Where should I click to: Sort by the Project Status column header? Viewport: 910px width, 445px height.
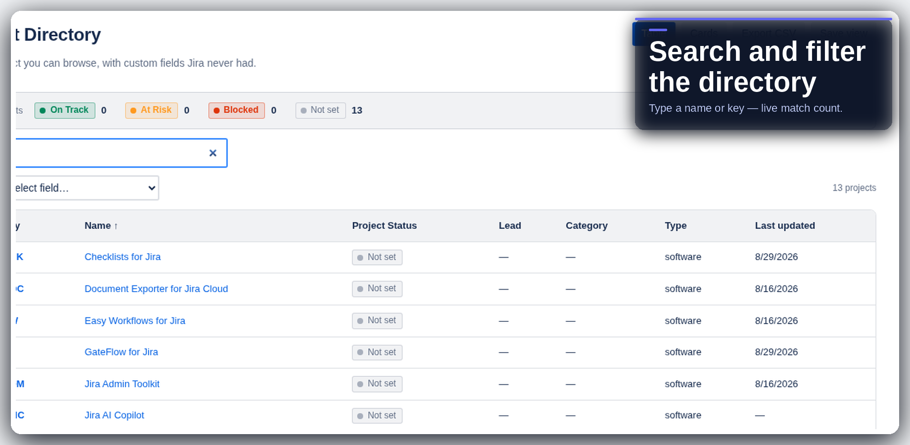384,226
